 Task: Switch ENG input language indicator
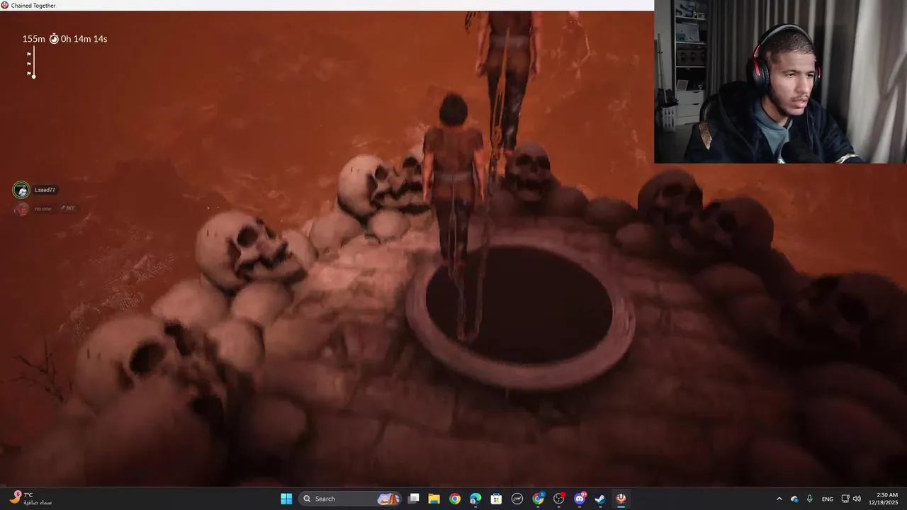pos(828,499)
